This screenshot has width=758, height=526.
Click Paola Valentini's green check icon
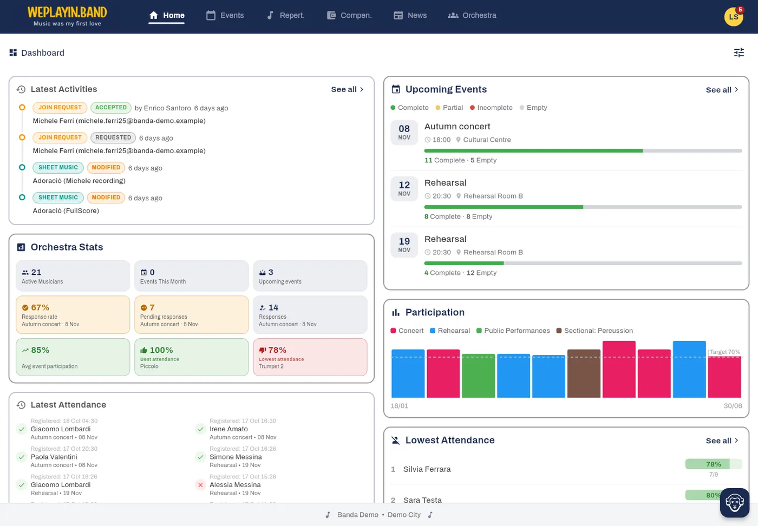tap(21, 457)
